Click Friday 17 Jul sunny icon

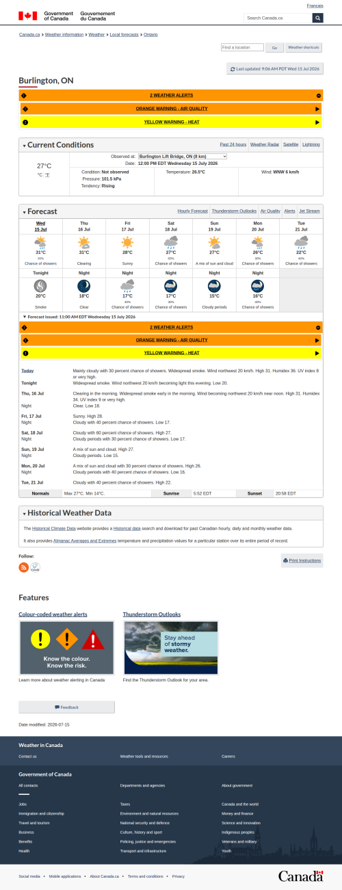pos(127,241)
